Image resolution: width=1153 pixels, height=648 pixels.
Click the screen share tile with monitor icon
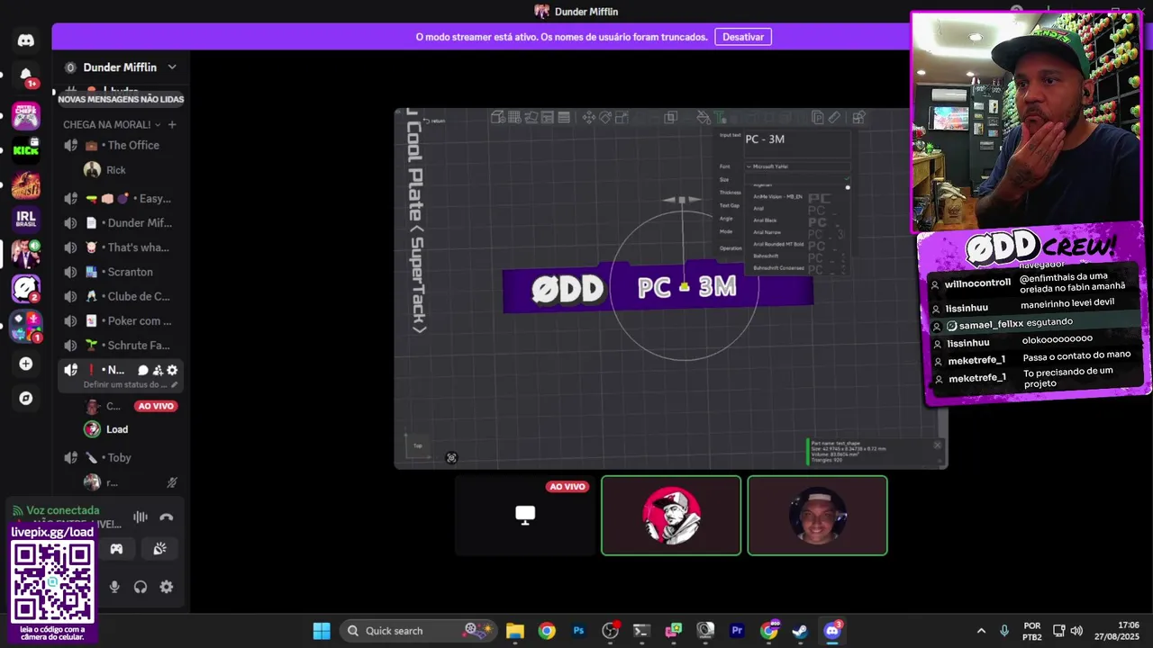(x=525, y=515)
